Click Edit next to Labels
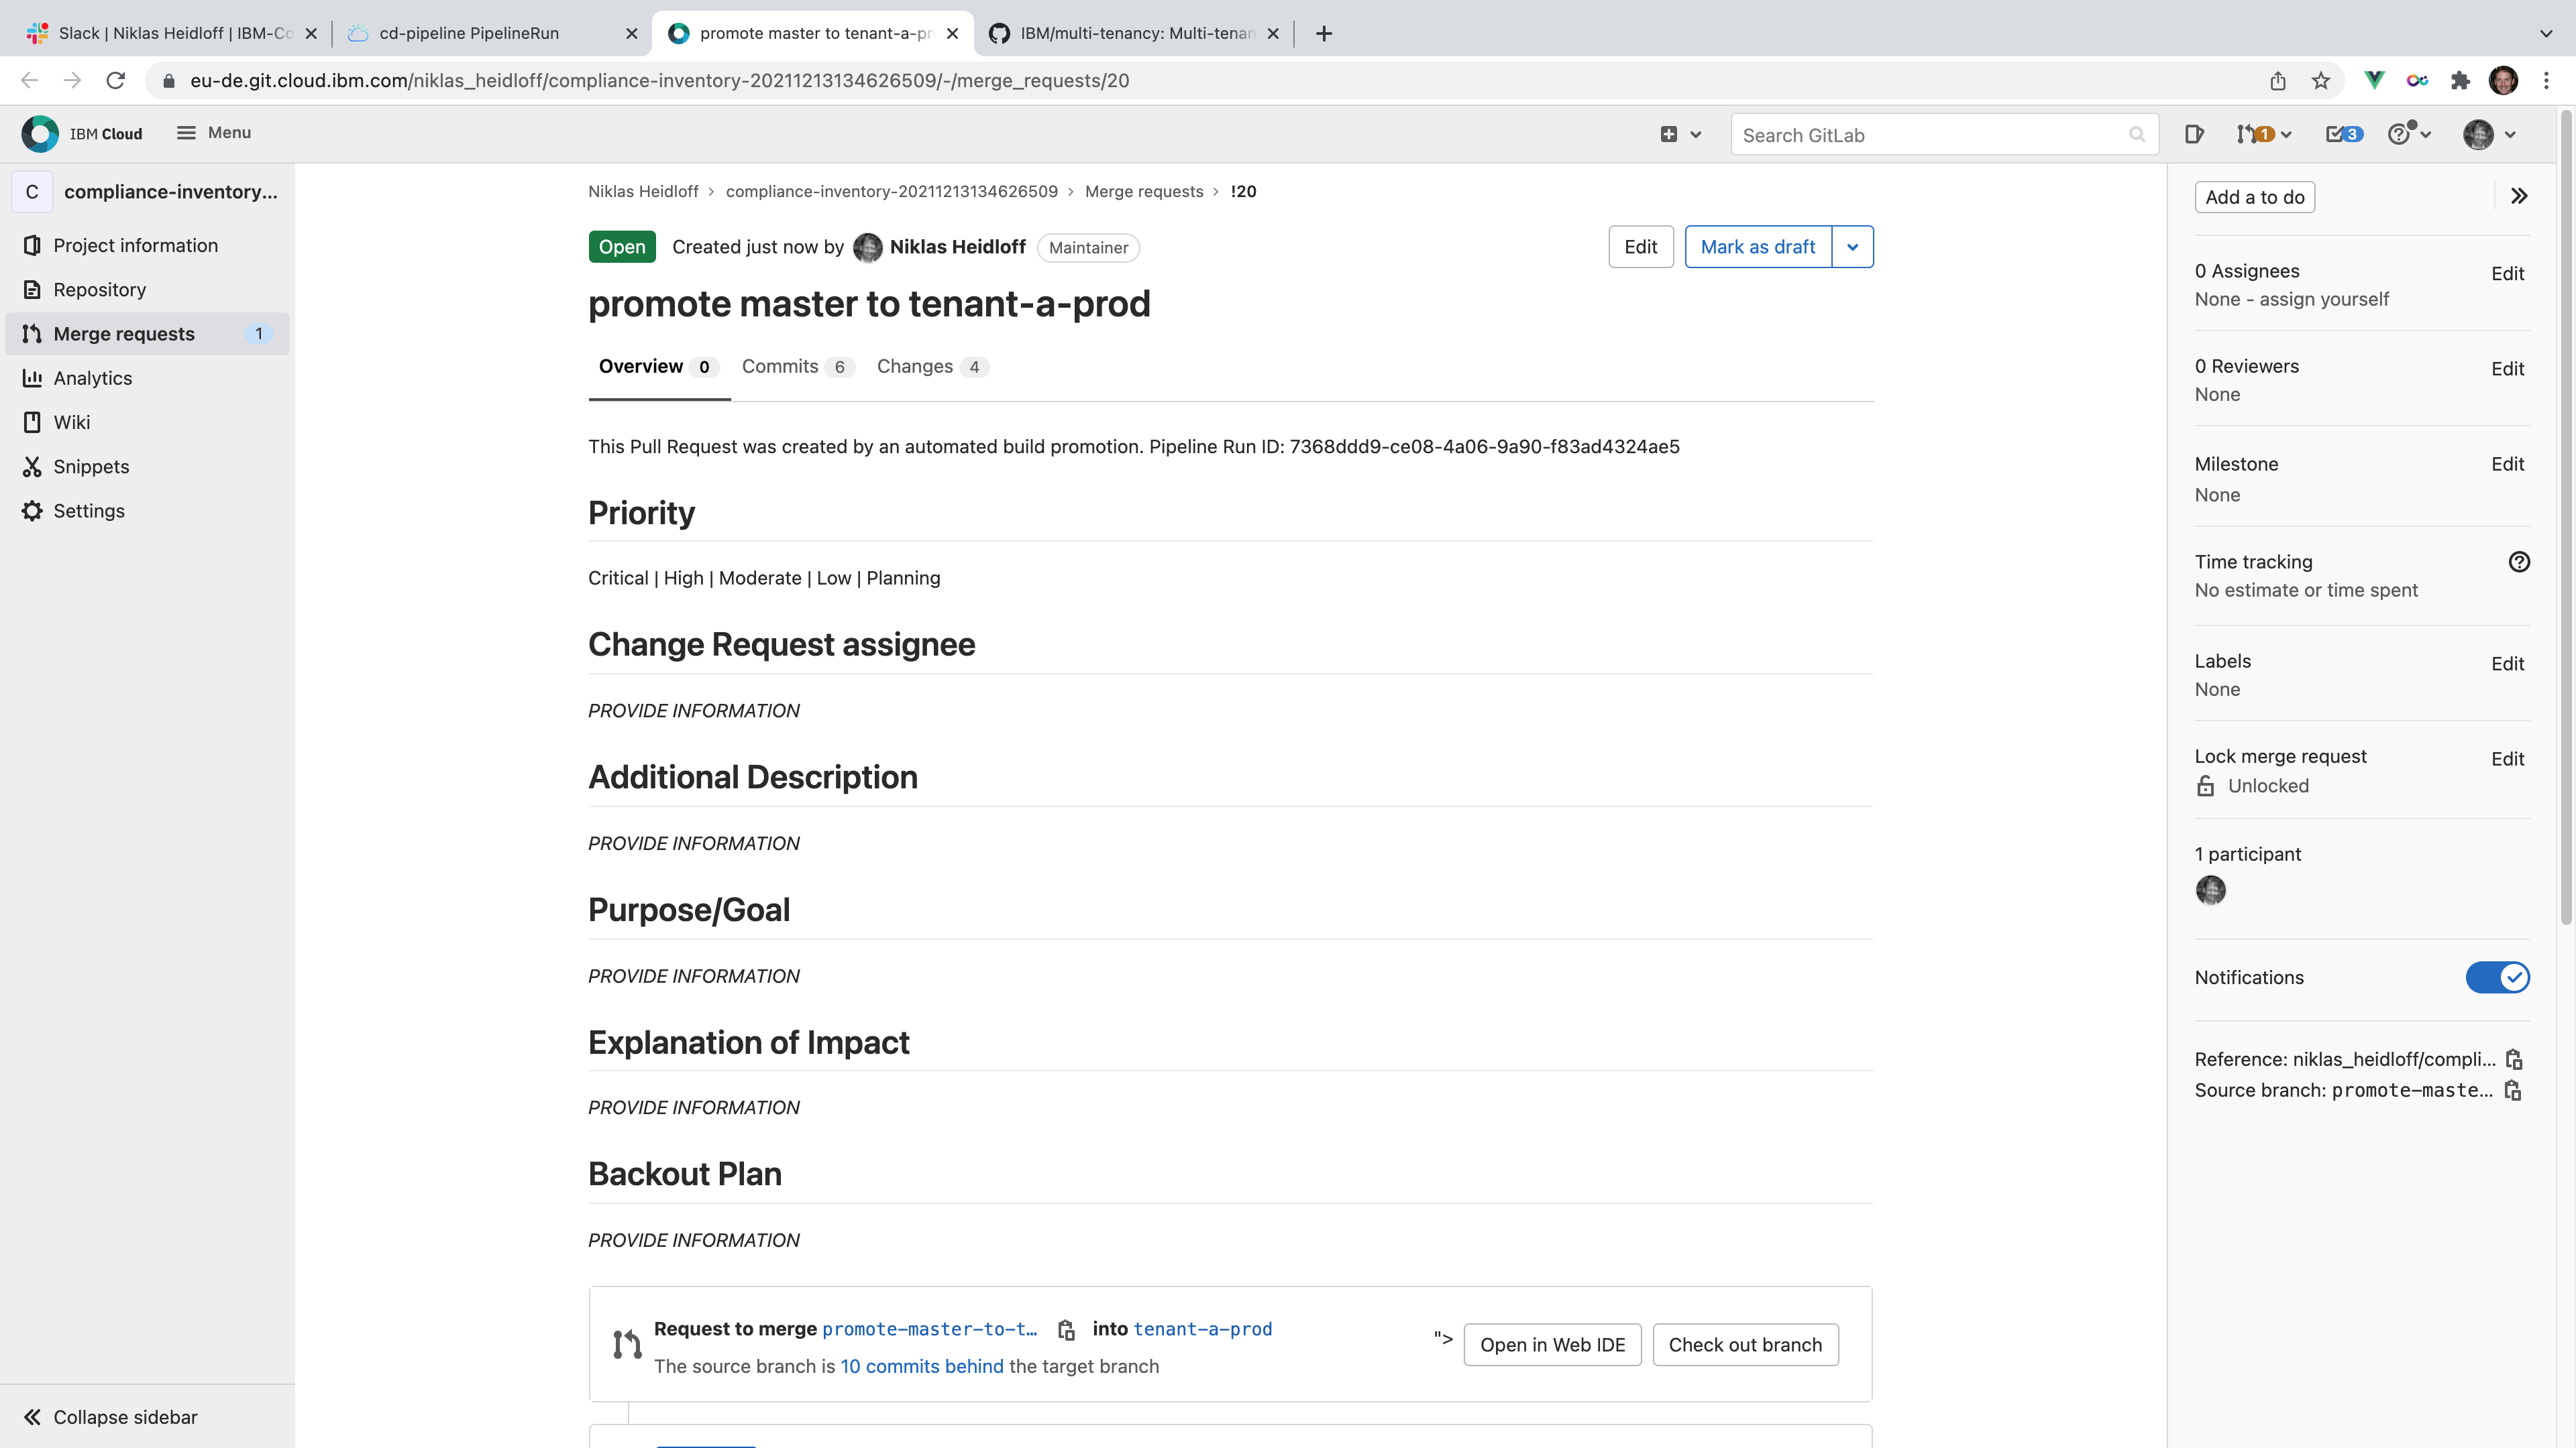The image size is (2576, 1448). 2507,664
